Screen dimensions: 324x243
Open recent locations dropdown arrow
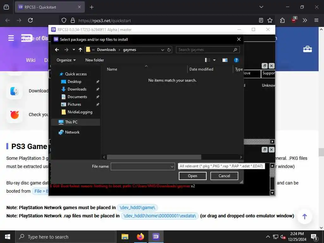pos(74,50)
